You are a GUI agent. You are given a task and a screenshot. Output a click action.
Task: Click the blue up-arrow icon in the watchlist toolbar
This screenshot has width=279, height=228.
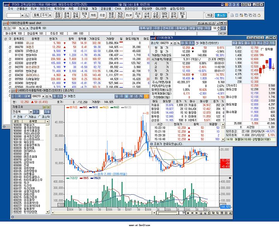point(224,28)
